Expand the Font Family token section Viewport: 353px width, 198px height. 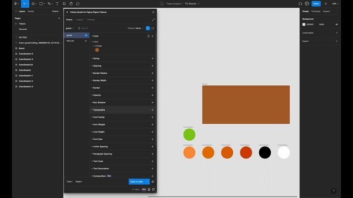click(x=98, y=117)
